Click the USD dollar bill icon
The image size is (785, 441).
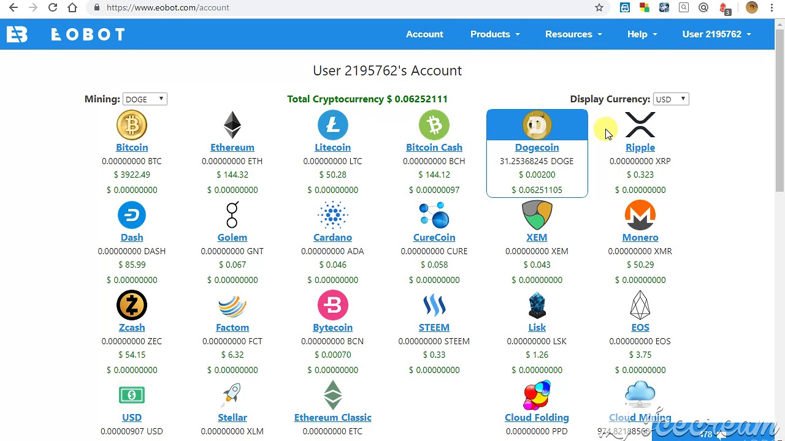tap(132, 395)
